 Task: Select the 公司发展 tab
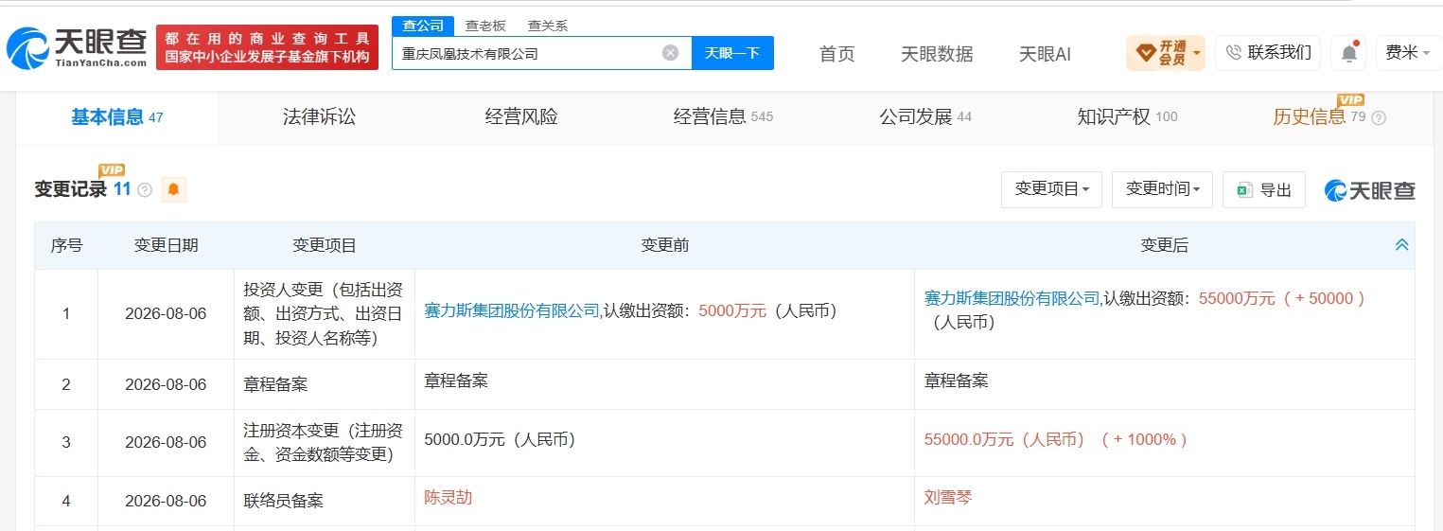coord(925,117)
